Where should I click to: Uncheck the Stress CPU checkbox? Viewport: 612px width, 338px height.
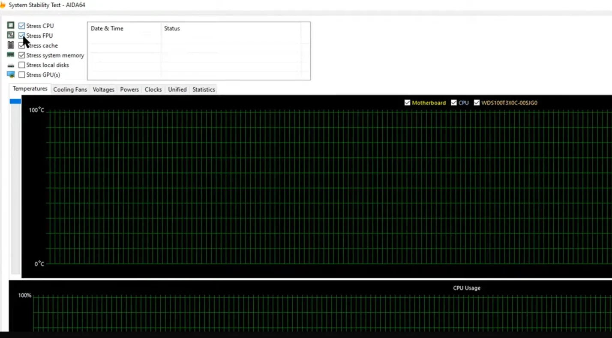(21, 26)
